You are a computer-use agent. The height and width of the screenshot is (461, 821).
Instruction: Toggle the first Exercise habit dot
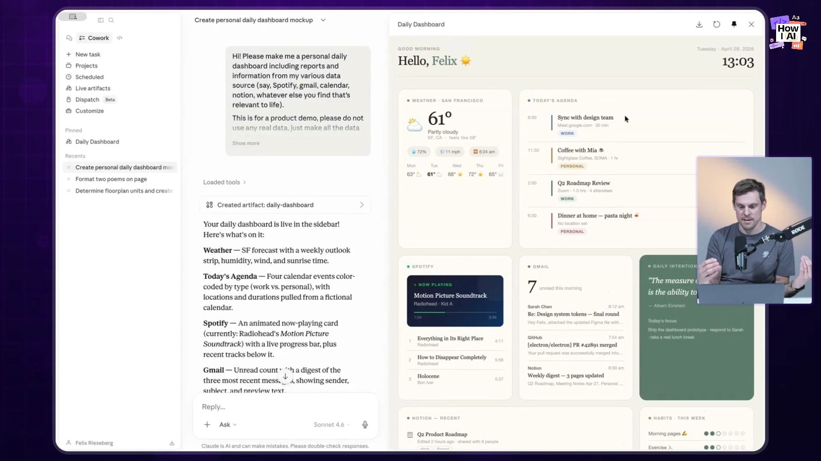coord(706,448)
